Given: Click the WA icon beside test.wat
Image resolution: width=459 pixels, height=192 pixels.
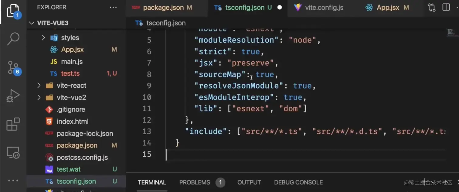Looking at the screenshot, I should (x=49, y=170).
